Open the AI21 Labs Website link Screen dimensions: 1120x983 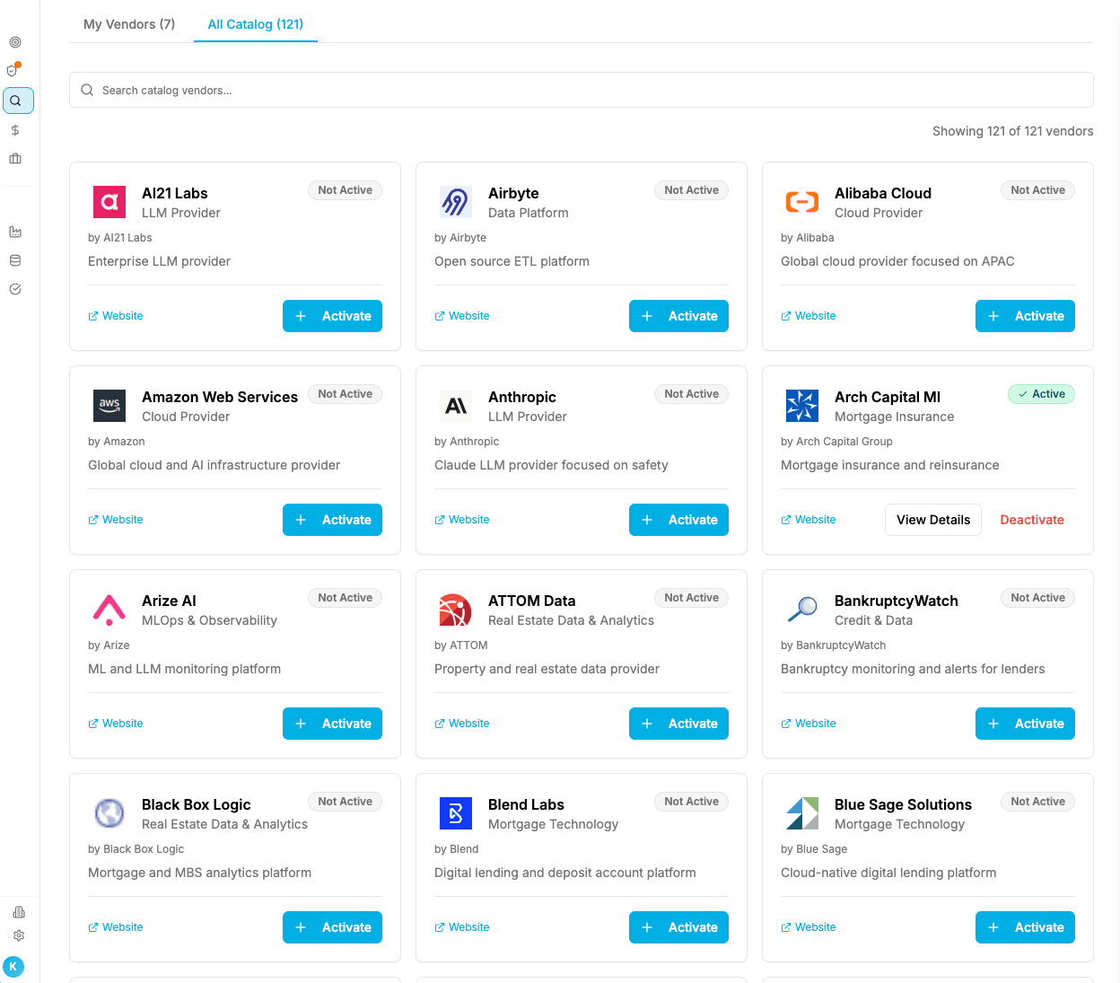coord(116,316)
